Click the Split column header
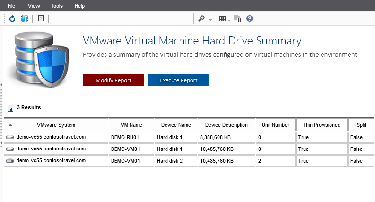This screenshot has width=375, height=202. click(x=361, y=125)
